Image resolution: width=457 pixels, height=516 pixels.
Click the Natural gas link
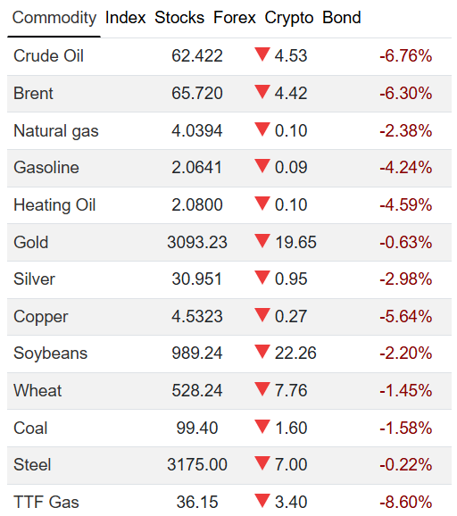click(x=56, y=131)
